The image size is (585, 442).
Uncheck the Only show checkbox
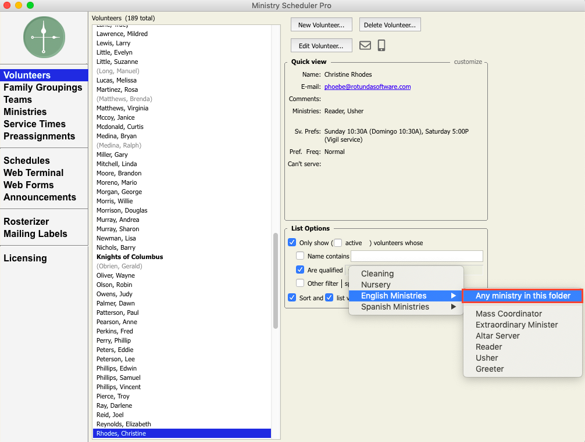point(292,242)
